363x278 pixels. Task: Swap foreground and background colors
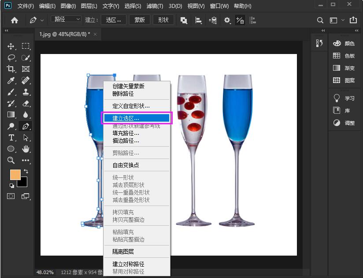[x=26, y=171]
